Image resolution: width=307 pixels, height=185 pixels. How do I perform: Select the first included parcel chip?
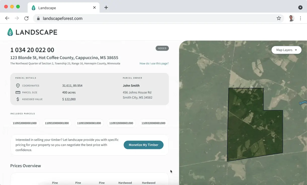(25, 123)
